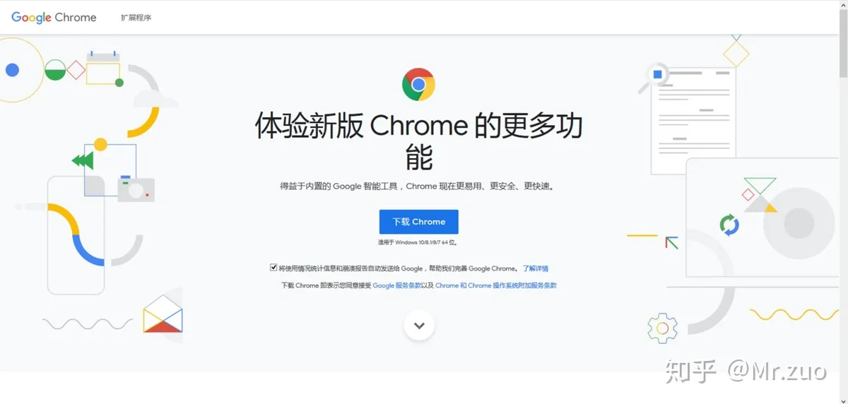
Task: Click the blue circle illustration at left
Action: pyautogui.click(x=12, y=70)
